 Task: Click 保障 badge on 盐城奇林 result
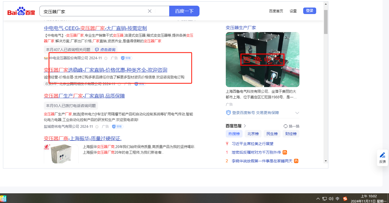(118, 126)
